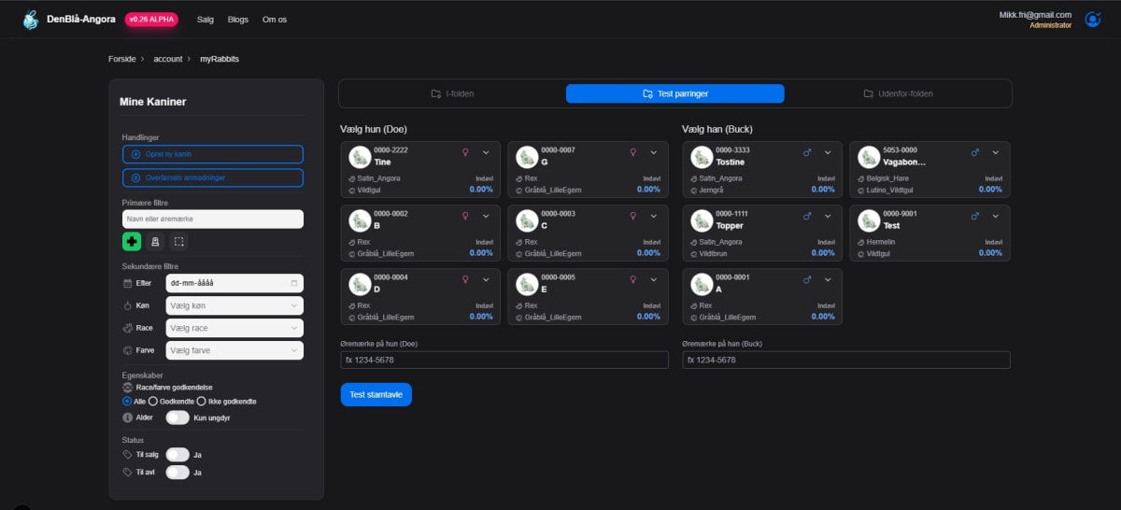Toggle the Til salg switch
1121x510 pixels.
(x=177, y=454)
